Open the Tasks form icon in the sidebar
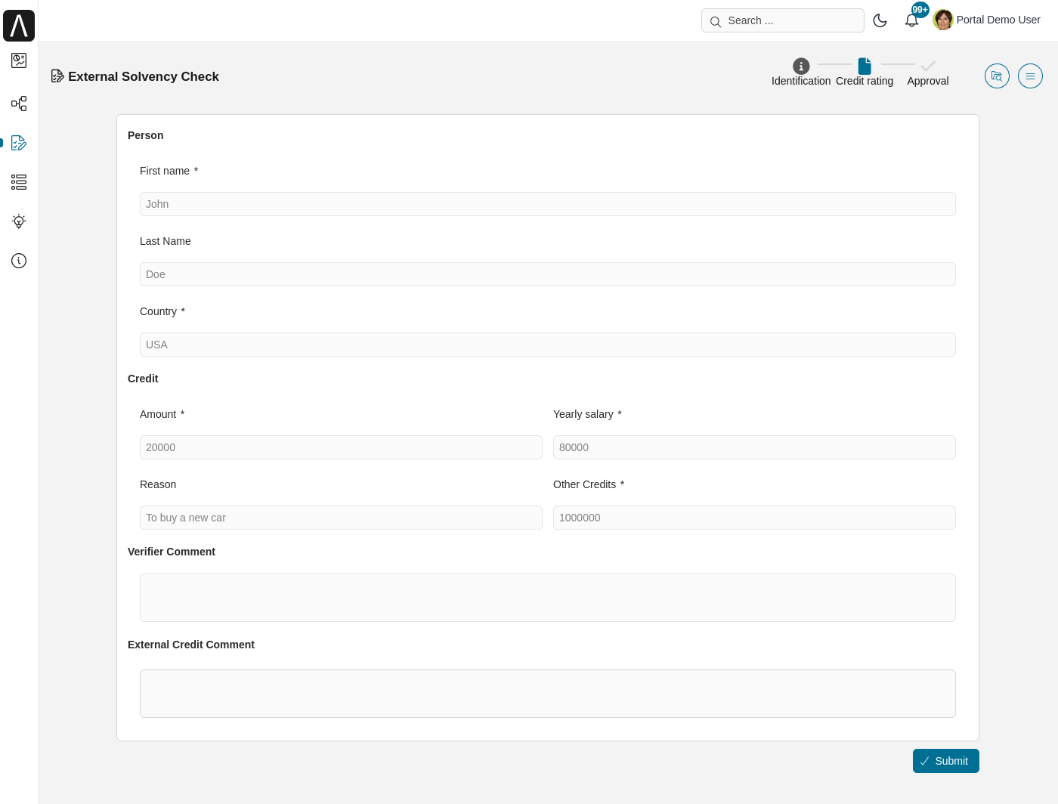The height and width of the screenshot is (804, 1058). tap(18, 143)
